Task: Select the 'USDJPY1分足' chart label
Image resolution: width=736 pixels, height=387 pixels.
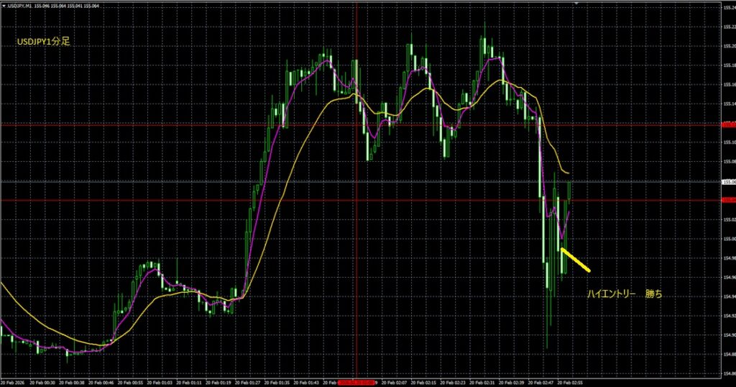Action: (44, 41)
